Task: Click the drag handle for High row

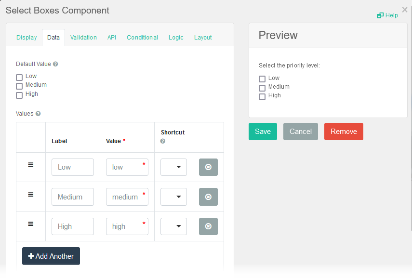Action: pyautogui.click(x=30, y=224)
